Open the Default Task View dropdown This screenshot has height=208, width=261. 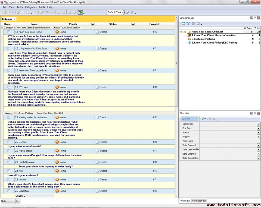(123, 12)
